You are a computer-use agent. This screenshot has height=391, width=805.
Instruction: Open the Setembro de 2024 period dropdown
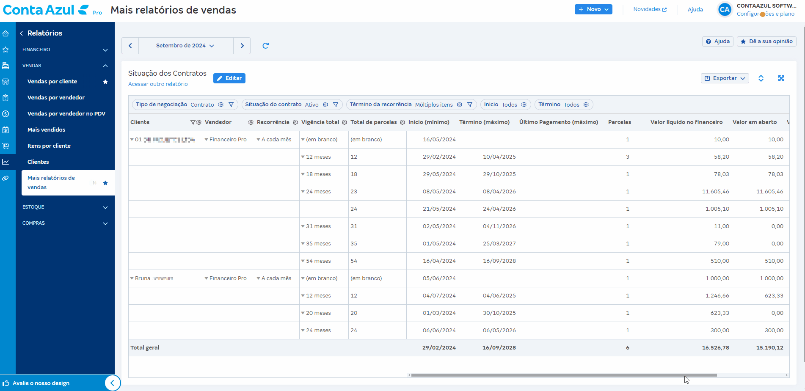[x=186, y=46]
